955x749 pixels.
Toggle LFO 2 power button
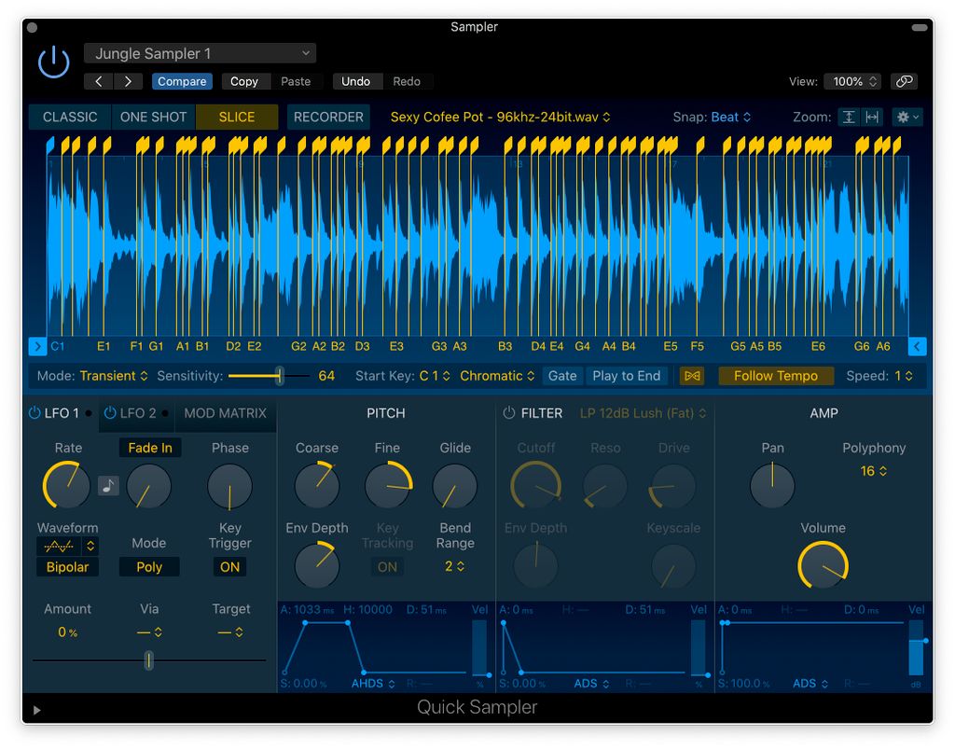(110, 413)
